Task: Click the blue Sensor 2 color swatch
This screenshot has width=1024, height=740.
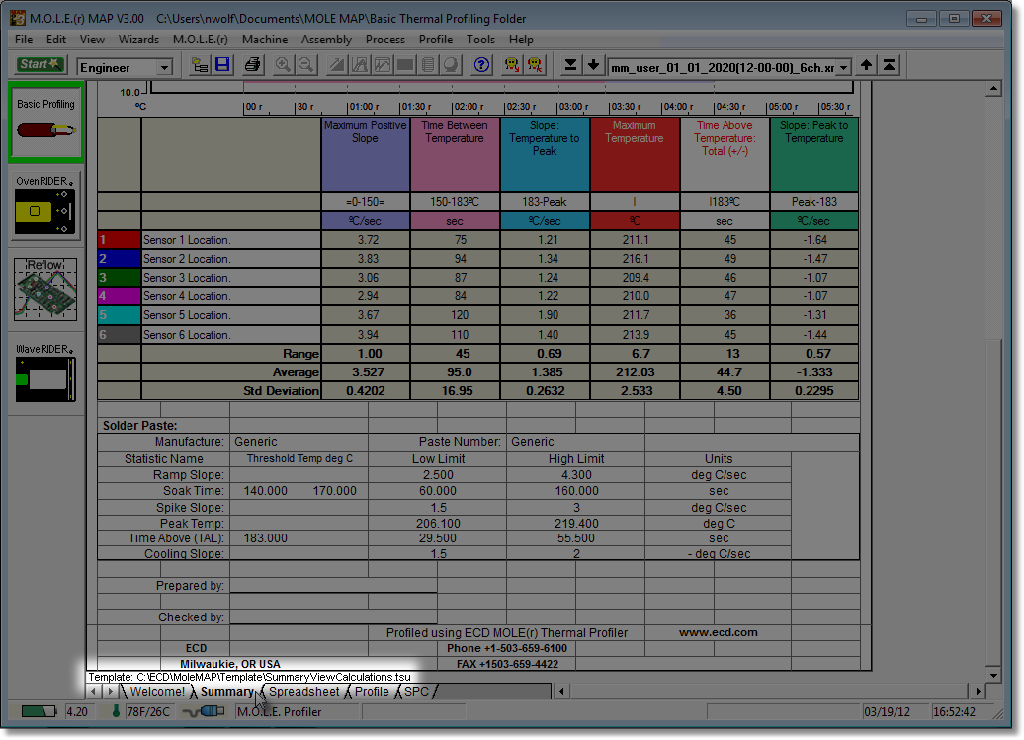Action: [119, 259]
